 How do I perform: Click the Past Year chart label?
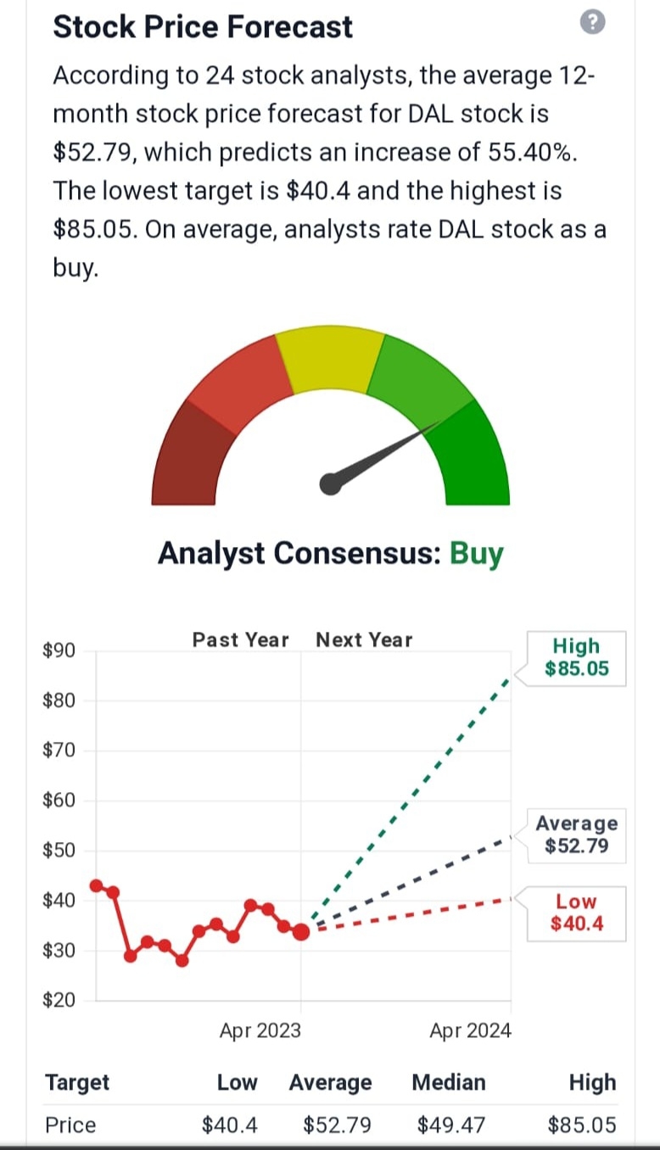pos(240,640)
